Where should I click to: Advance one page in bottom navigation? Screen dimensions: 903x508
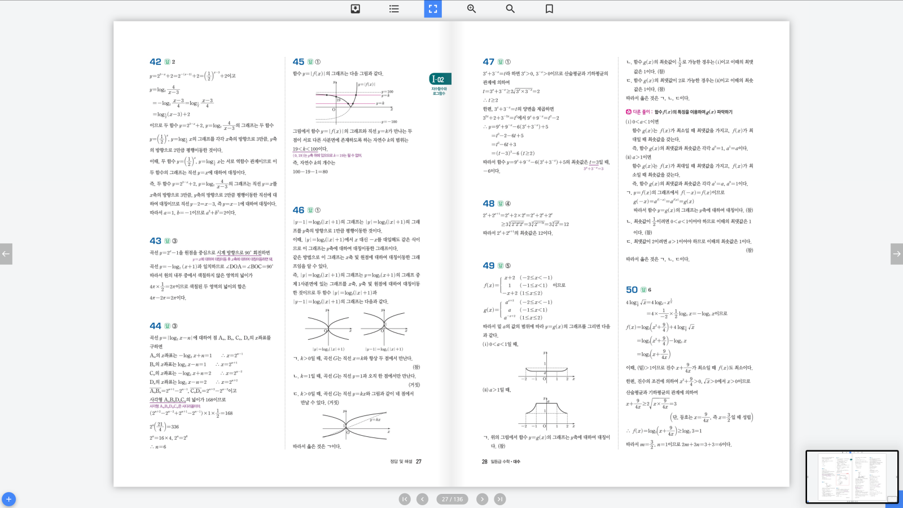point(482,499)
